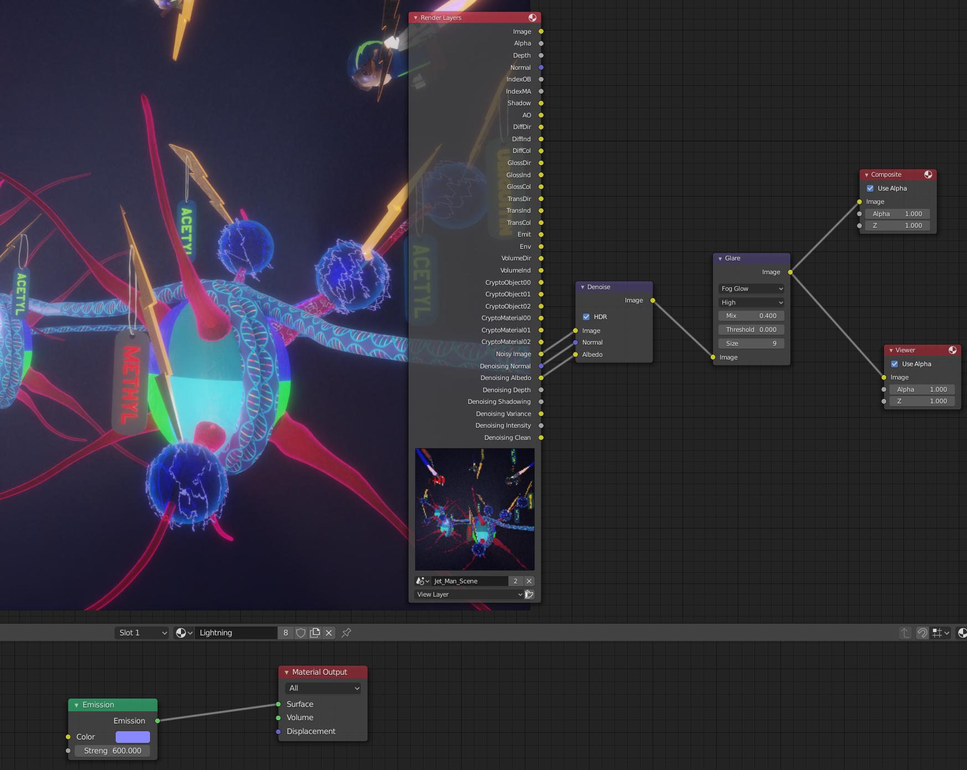Viewport: 967px width, 770px height.
Task: Open Fog Glow glare type dropdown
Action: point(751,289)
